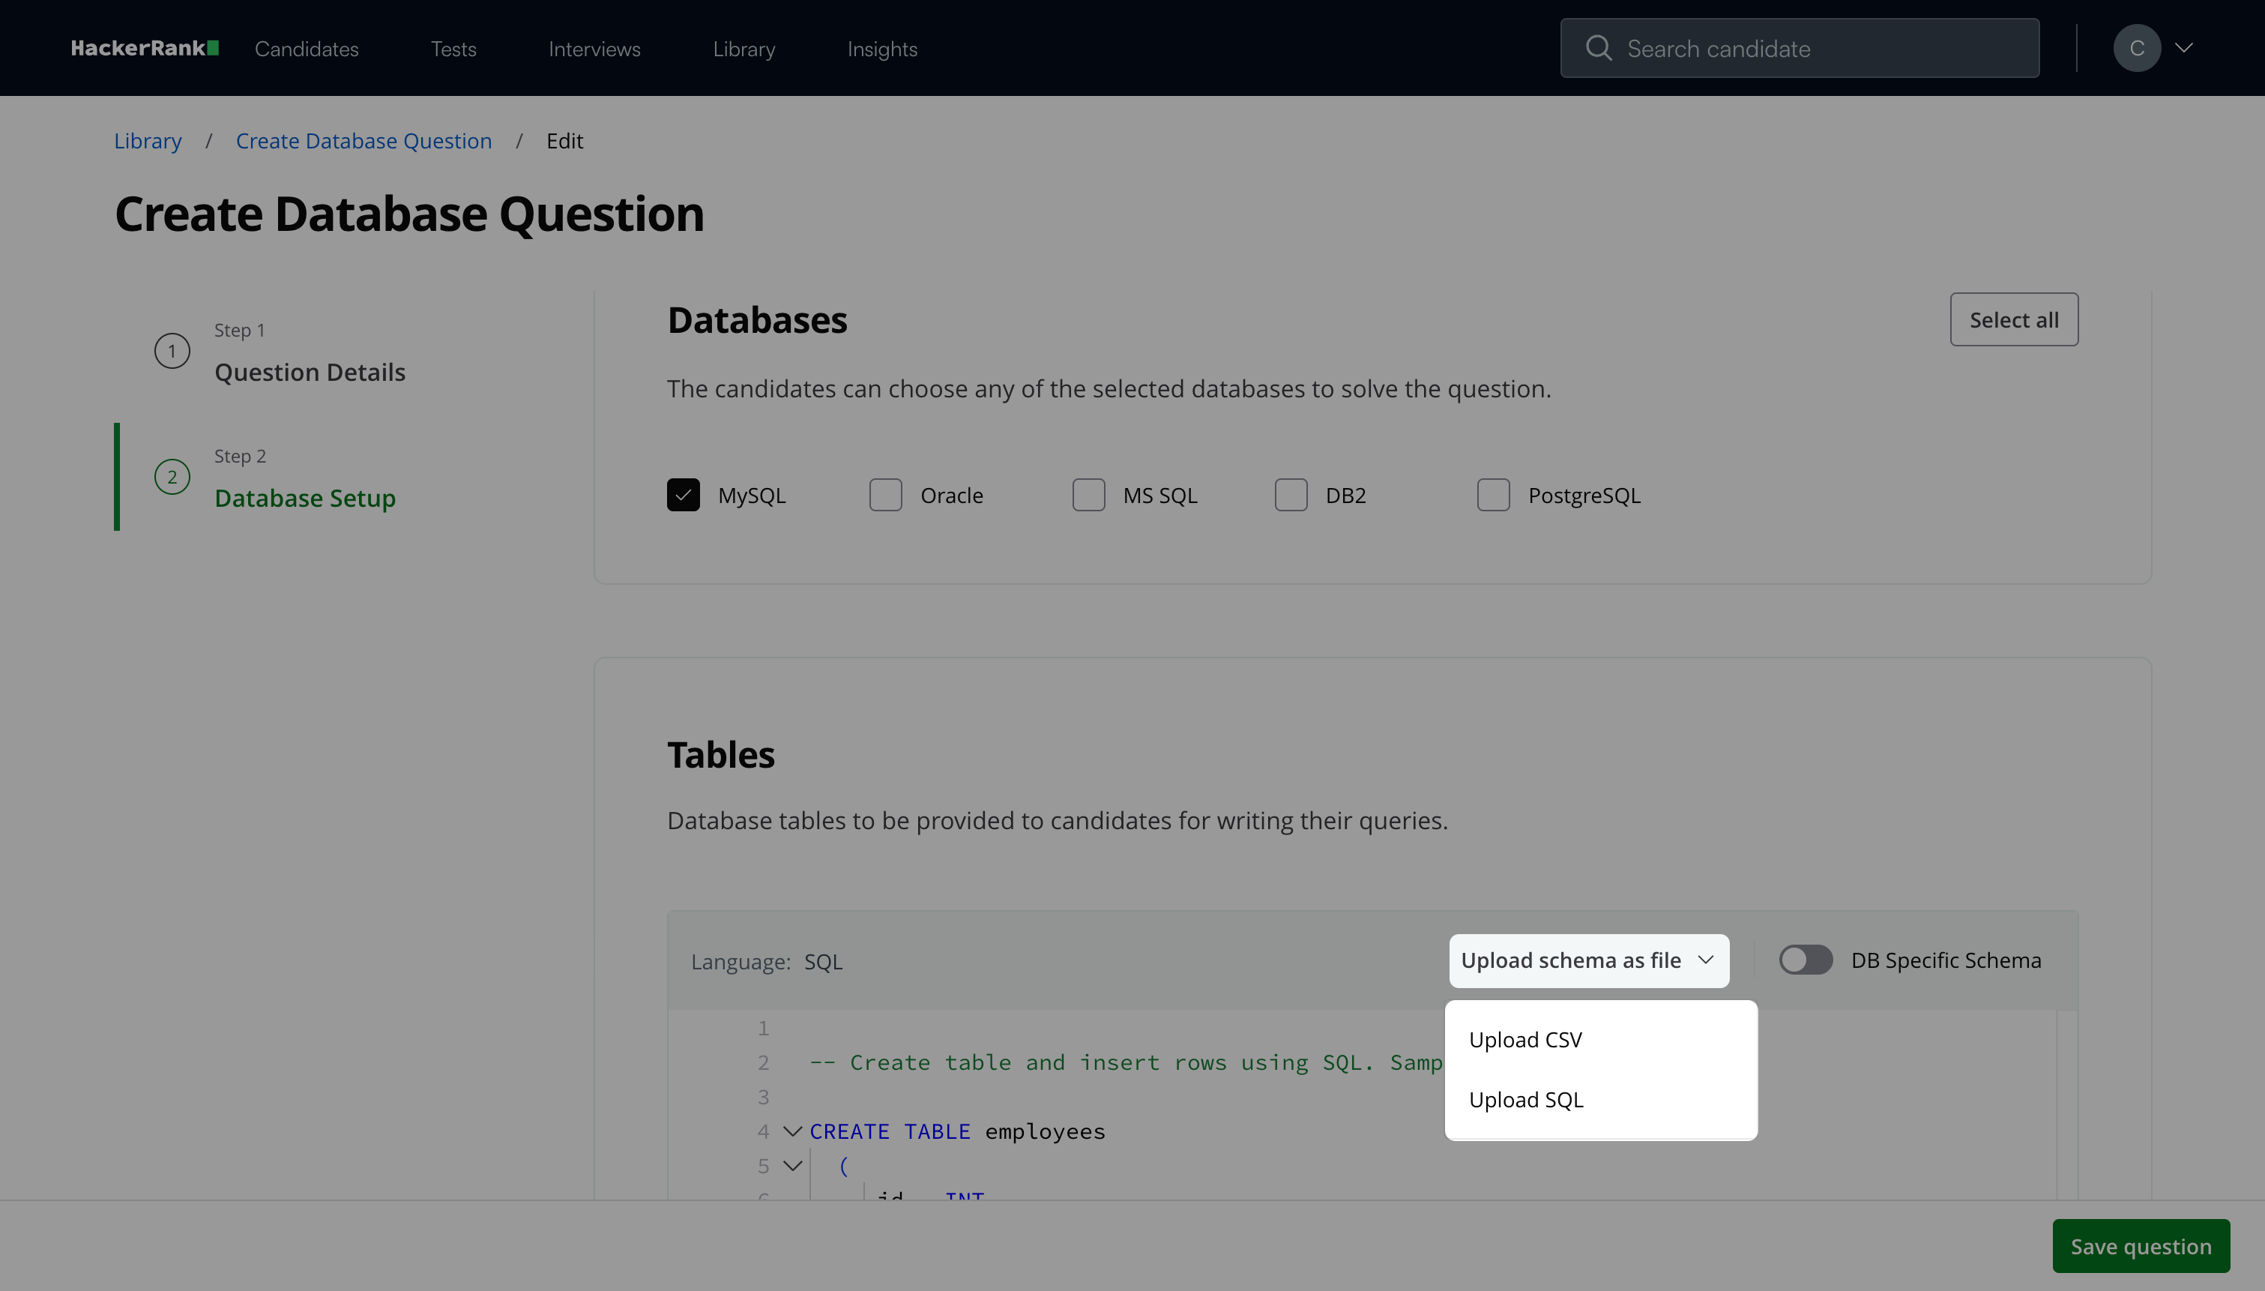Viewport: 2265px width, 1291px height.
Task: Choose Upload SQL from the menu
Action: (1525, 1100)
